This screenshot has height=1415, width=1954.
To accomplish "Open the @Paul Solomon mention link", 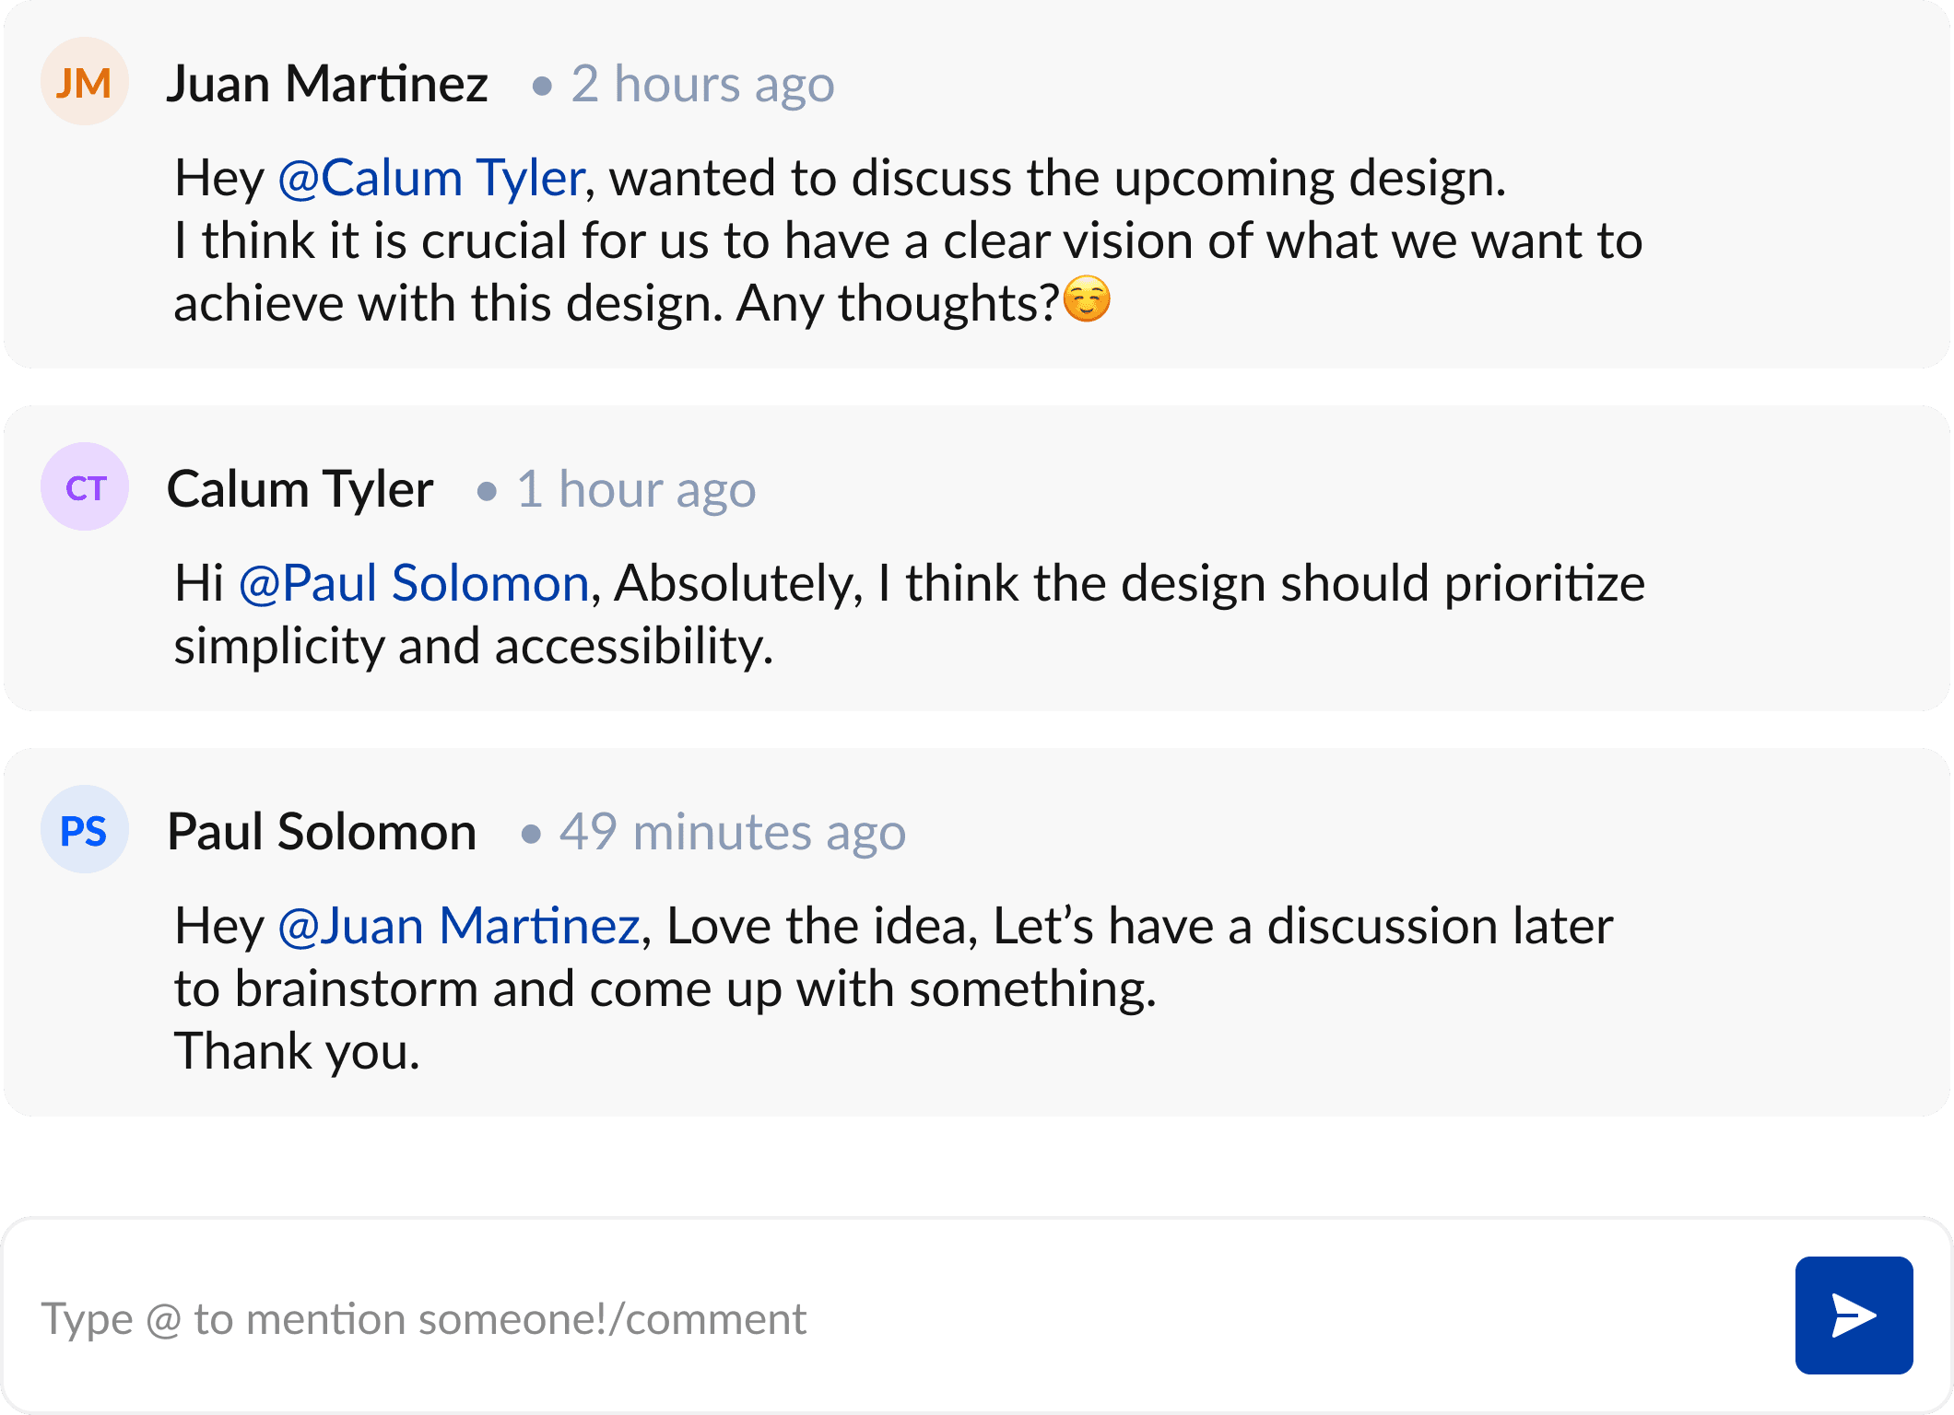I will tap(414, 583).
